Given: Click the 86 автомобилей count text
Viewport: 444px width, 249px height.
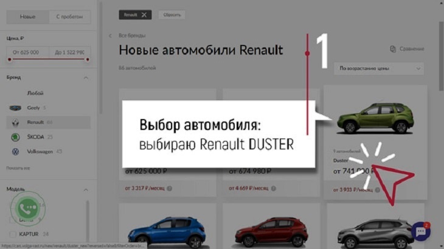Looking at the screenshot, I should 137,68.
